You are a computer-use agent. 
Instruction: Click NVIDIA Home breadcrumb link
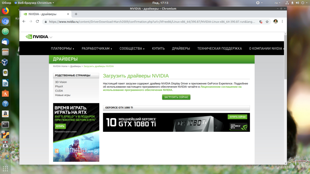(x=60, y=66)
